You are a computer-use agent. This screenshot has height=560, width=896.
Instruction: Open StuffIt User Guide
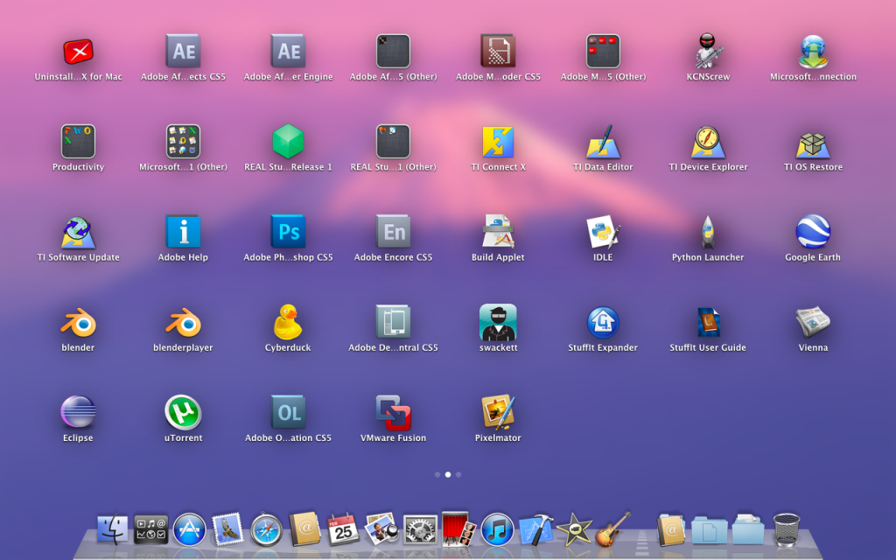[708, 322]
